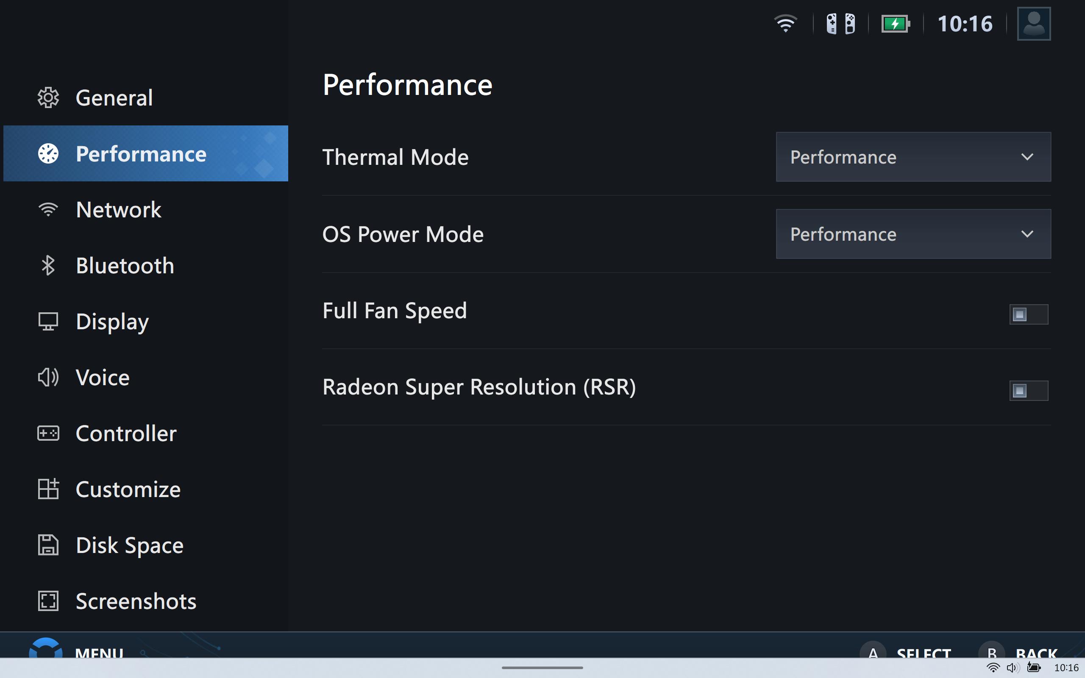The height and width of the screenshot is (678, 1085).
Task: Open the OS Power Mode dropdown
Action: coord(913,234)
